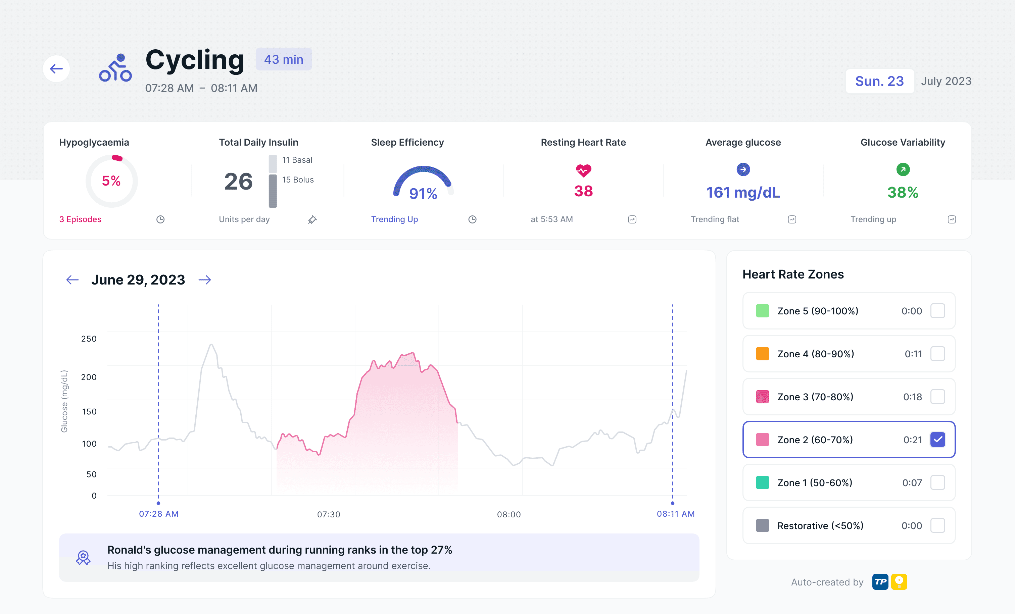This screenshot has height=614, width=1015.
Task: Uncheck Zone 2 (60-70%)
Action: pyautogui.click(x=938, y=440)
